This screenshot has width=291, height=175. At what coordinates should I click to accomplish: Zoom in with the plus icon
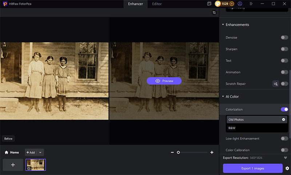click(212, 152)
